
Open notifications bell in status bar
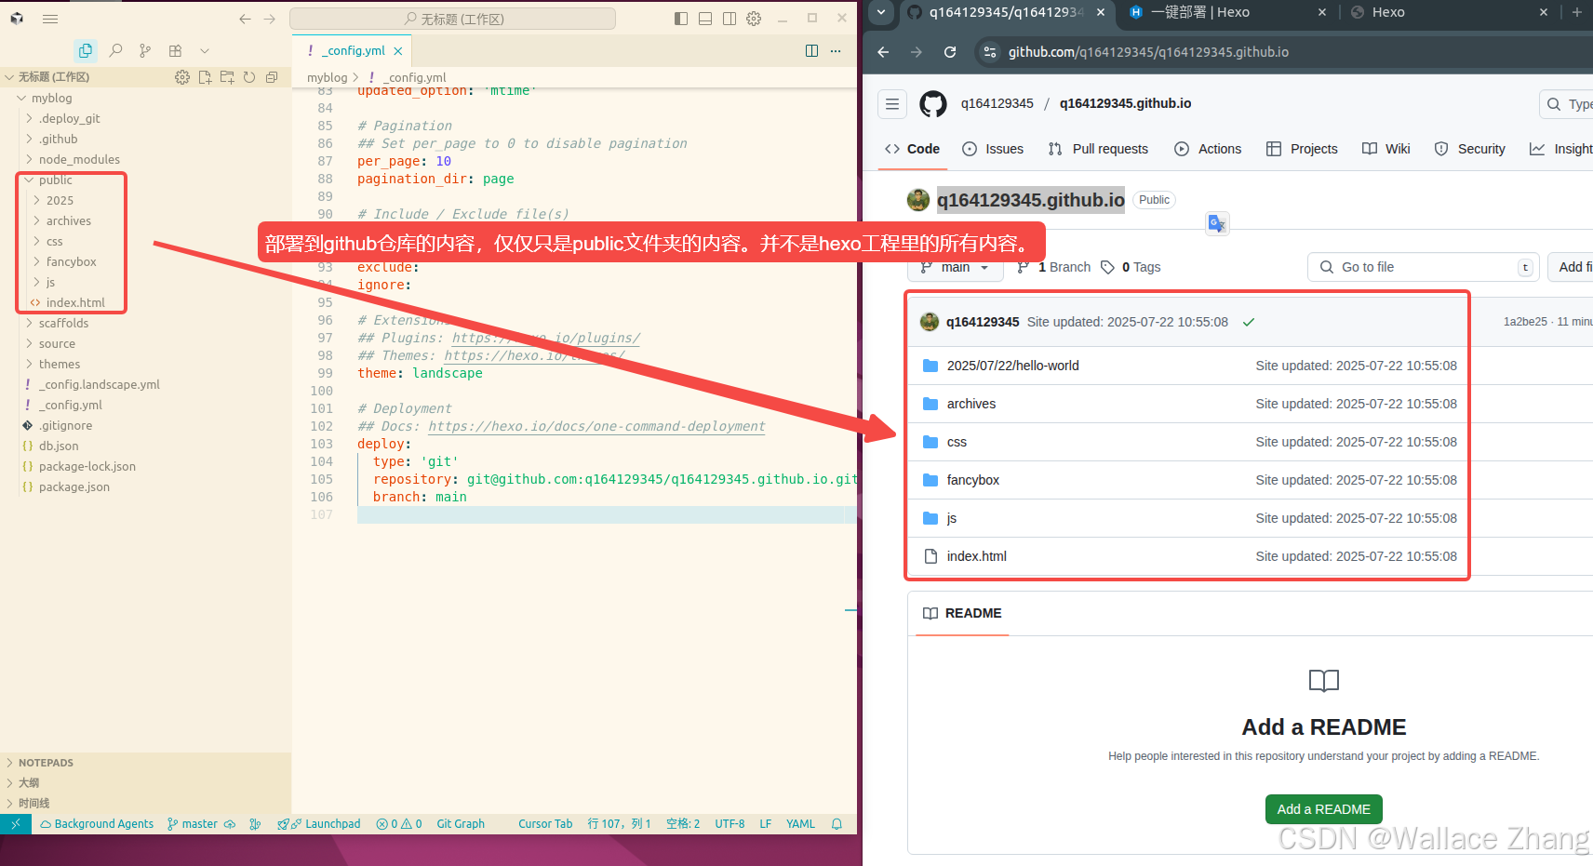837,824
